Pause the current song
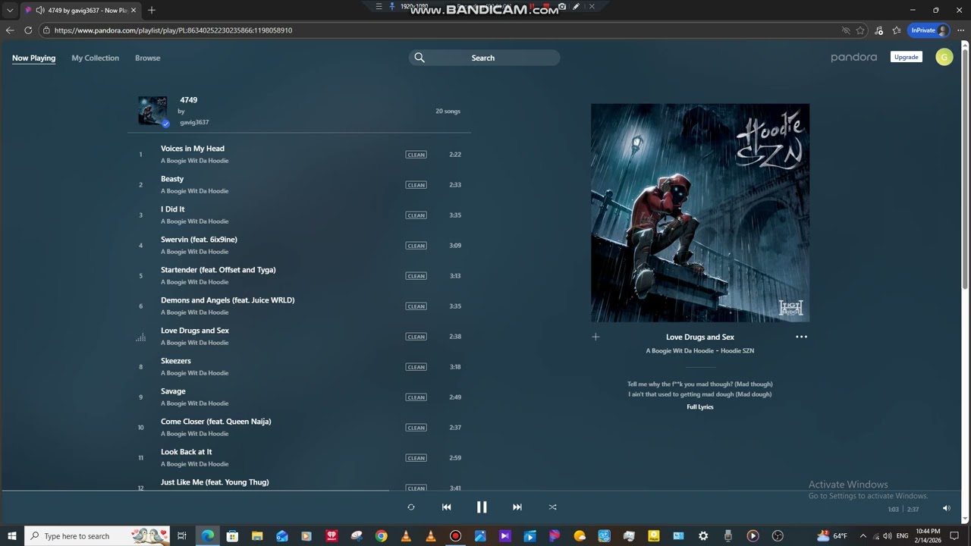 pos(482,507)
